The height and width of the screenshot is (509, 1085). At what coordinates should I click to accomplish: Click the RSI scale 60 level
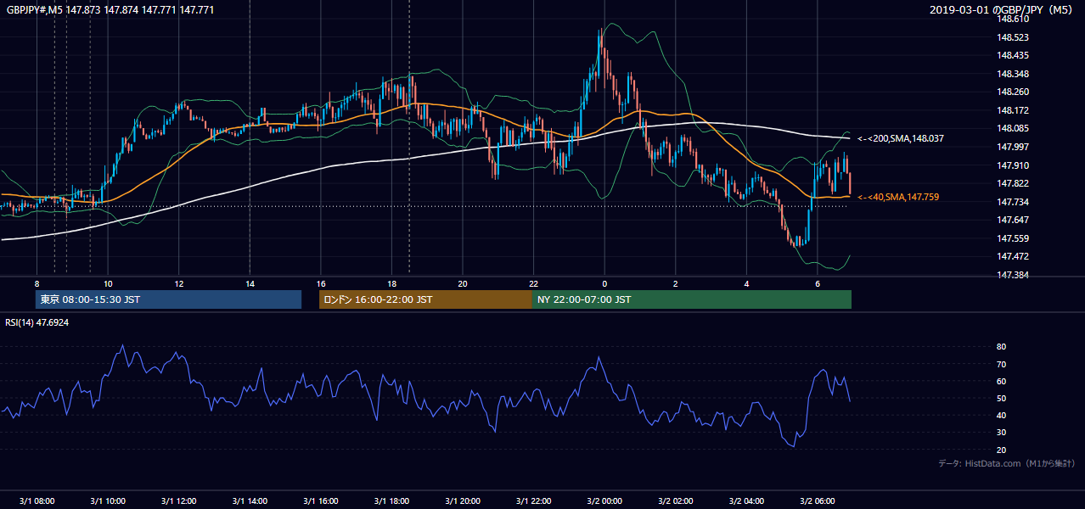[x=1002, y=381]
